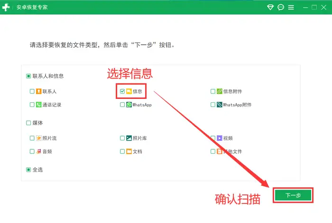This screenshot has width=332, height=223.
Task: Click the 媒体 label text
Action: click(x=37, y=123)
